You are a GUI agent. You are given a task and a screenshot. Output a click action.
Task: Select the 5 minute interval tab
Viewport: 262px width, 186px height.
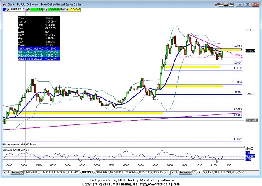204,172
